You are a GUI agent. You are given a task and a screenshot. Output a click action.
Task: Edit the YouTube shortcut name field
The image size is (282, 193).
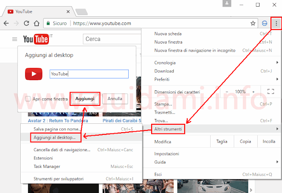[89, 74]
